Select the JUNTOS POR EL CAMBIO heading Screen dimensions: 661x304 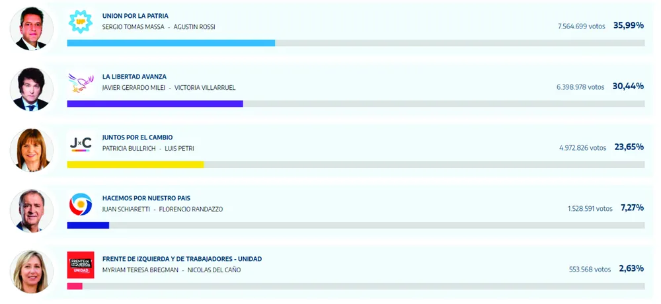137,137
